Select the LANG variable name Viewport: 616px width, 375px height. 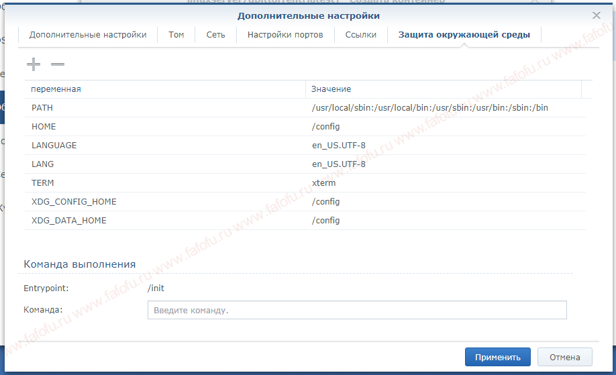click(x=42, y=164)
